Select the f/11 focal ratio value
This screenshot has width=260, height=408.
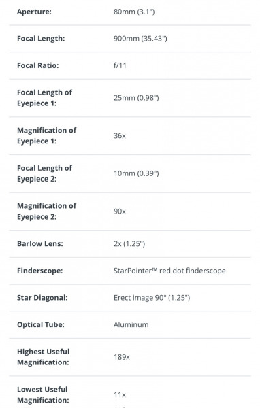tap(120, 65)
